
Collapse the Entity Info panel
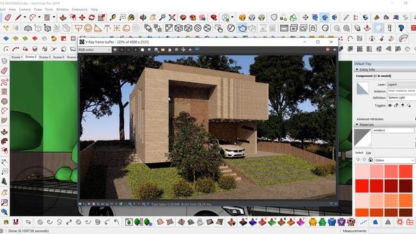(x=357, y=70)
